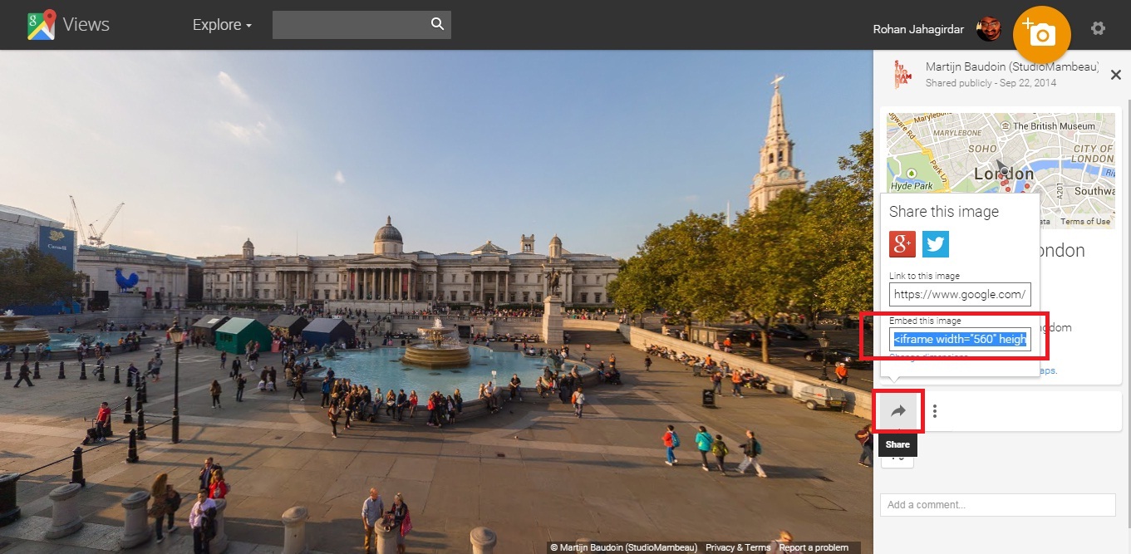The width and height of the screenshot is (1131, 554).
Task: Open the three-dot more options menu
Action: (935, 410)
